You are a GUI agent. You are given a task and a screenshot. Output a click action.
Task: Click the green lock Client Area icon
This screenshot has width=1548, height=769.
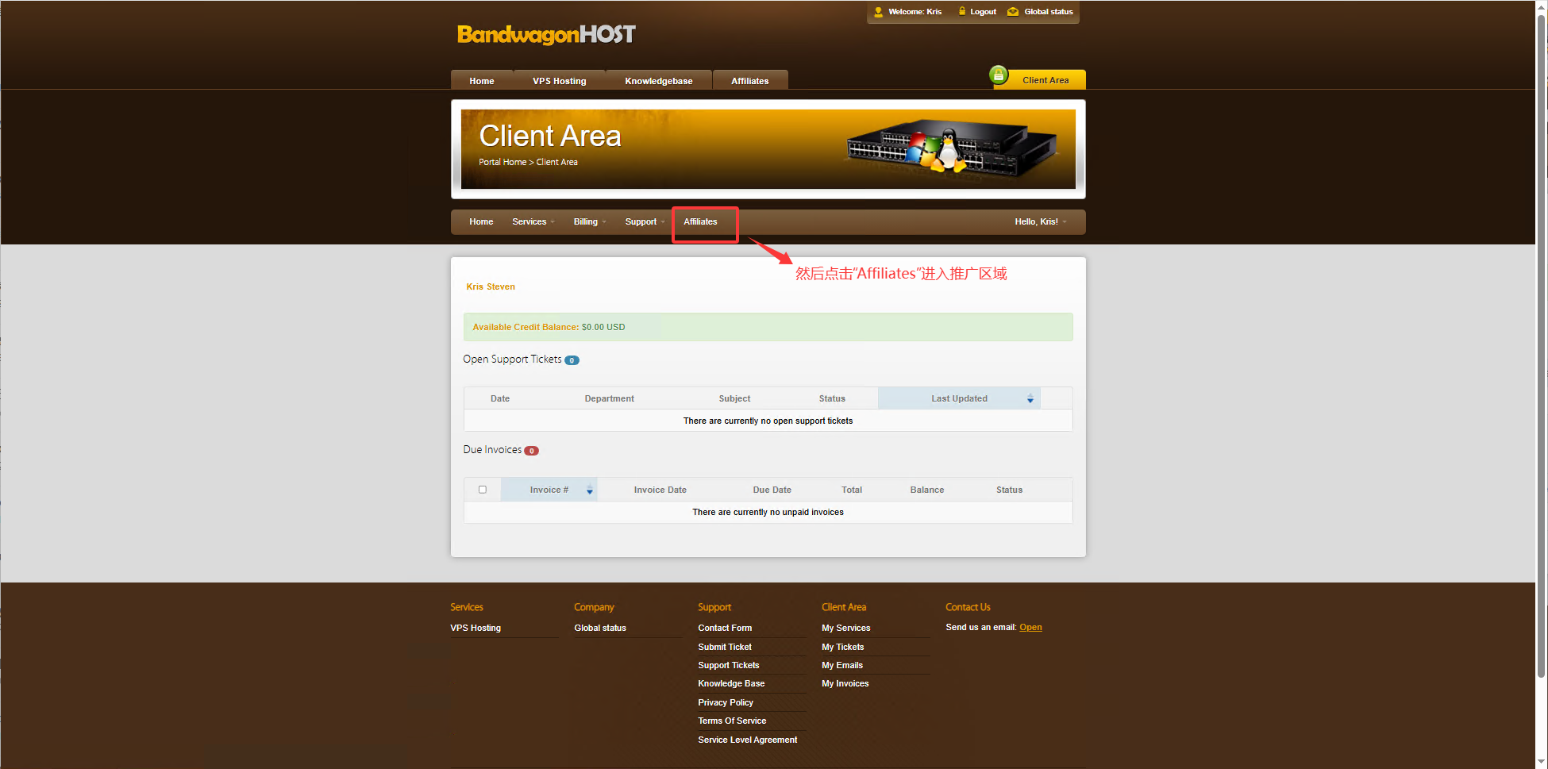pyautogui.click(x=999, y=75)
